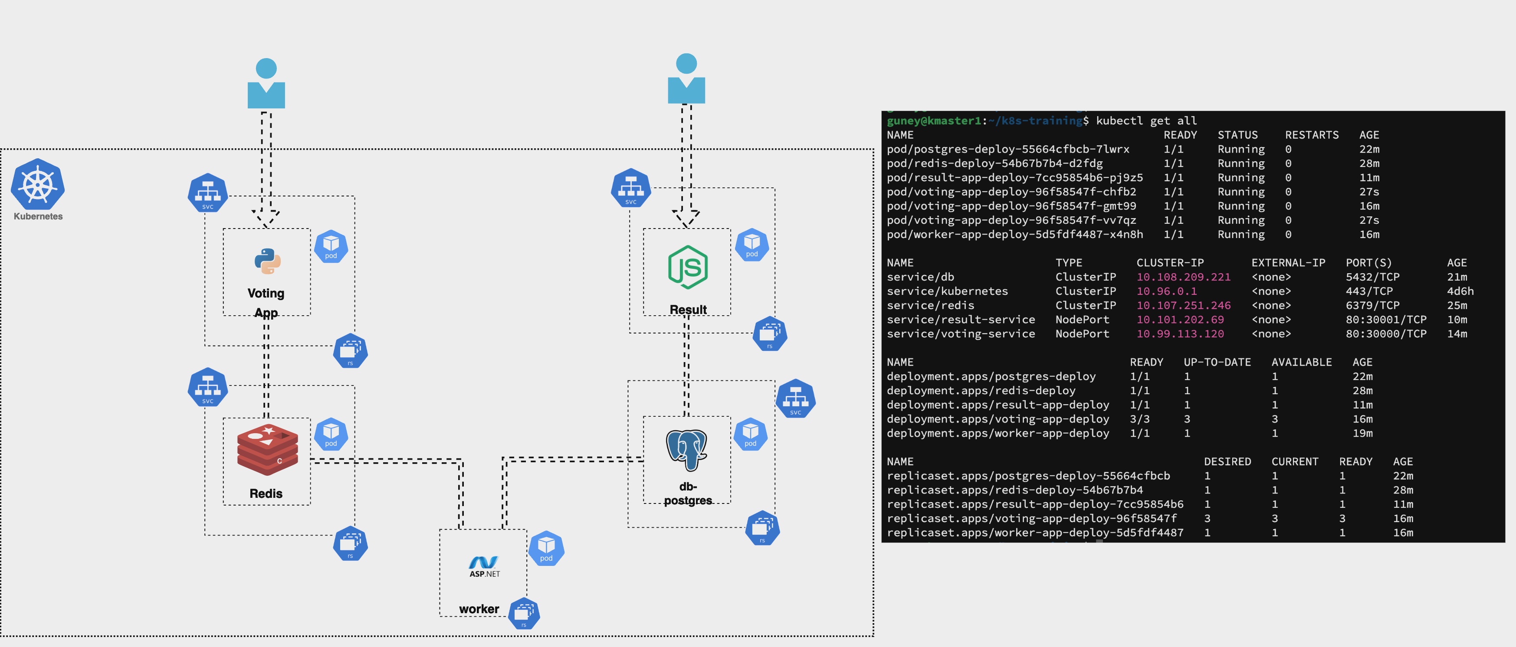Click port value 6379/TCP
The height and width of the screenshot is (647, 1516).
(1372, 305)
